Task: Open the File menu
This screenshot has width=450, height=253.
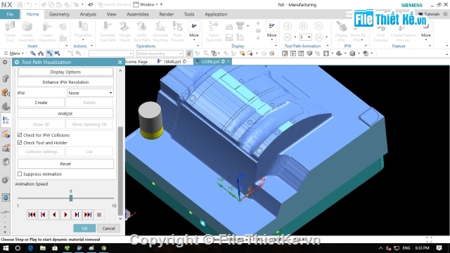Action: pyautogui.click(x=10, y=14)
